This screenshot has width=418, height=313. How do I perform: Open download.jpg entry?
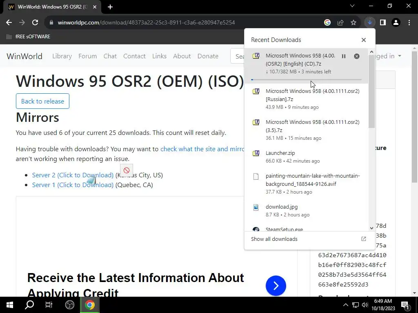306,211
